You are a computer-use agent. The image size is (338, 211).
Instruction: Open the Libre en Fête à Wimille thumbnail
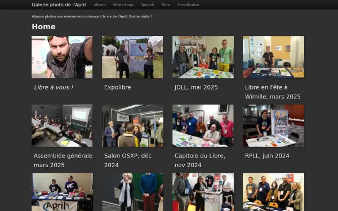coord(274,57)
